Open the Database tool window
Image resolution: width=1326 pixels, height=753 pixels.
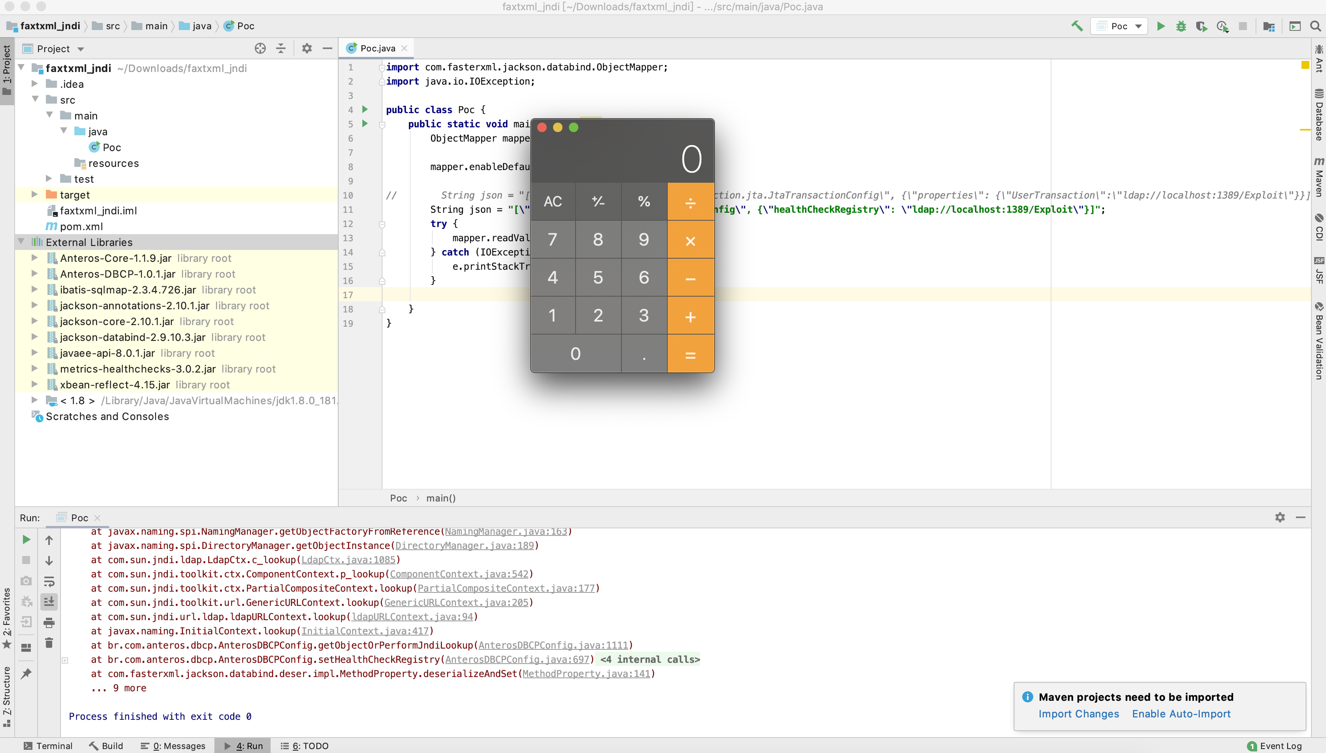pyautogui.click(x=1319, y=115)
